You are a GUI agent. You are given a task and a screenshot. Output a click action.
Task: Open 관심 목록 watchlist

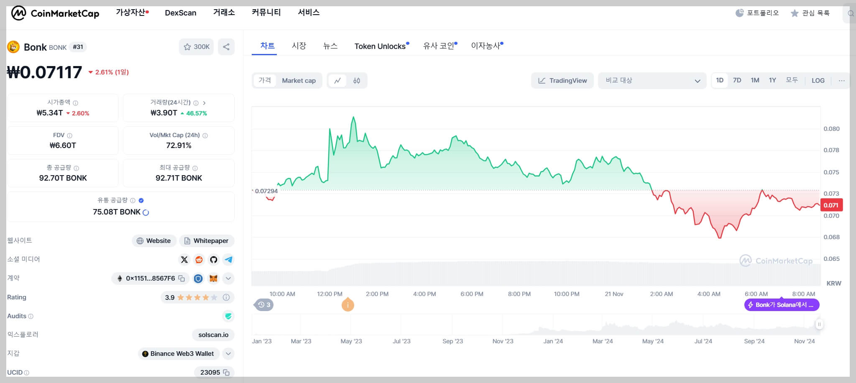(810, 13)
